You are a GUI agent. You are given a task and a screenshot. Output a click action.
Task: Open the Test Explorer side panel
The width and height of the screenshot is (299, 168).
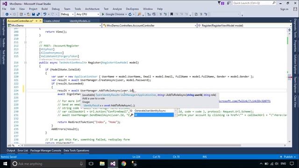tap(3, 57)
